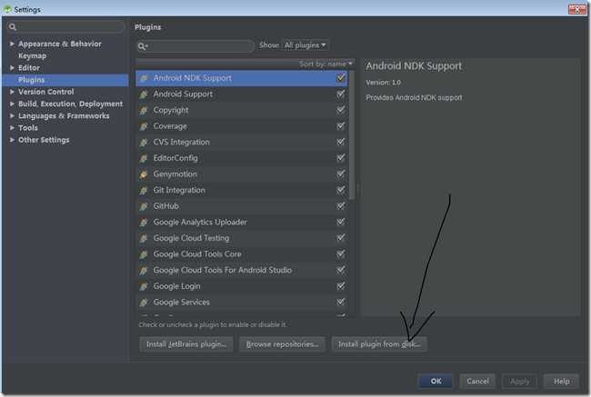Open Tools settings page
Screen dimensions: 591x397
click(28, 128)
